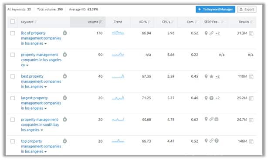Open keyword link 'property management companies in south bay'
Image resolution: width=268 pixels, height=160 pixels.
40,124
